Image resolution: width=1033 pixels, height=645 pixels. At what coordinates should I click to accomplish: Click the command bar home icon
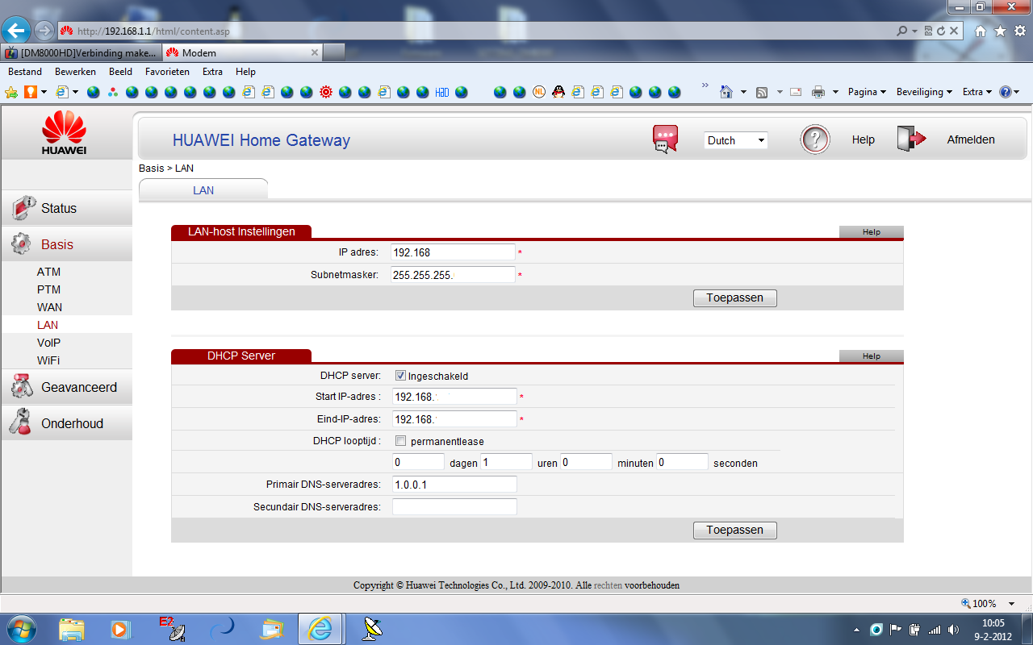point(726,92)
